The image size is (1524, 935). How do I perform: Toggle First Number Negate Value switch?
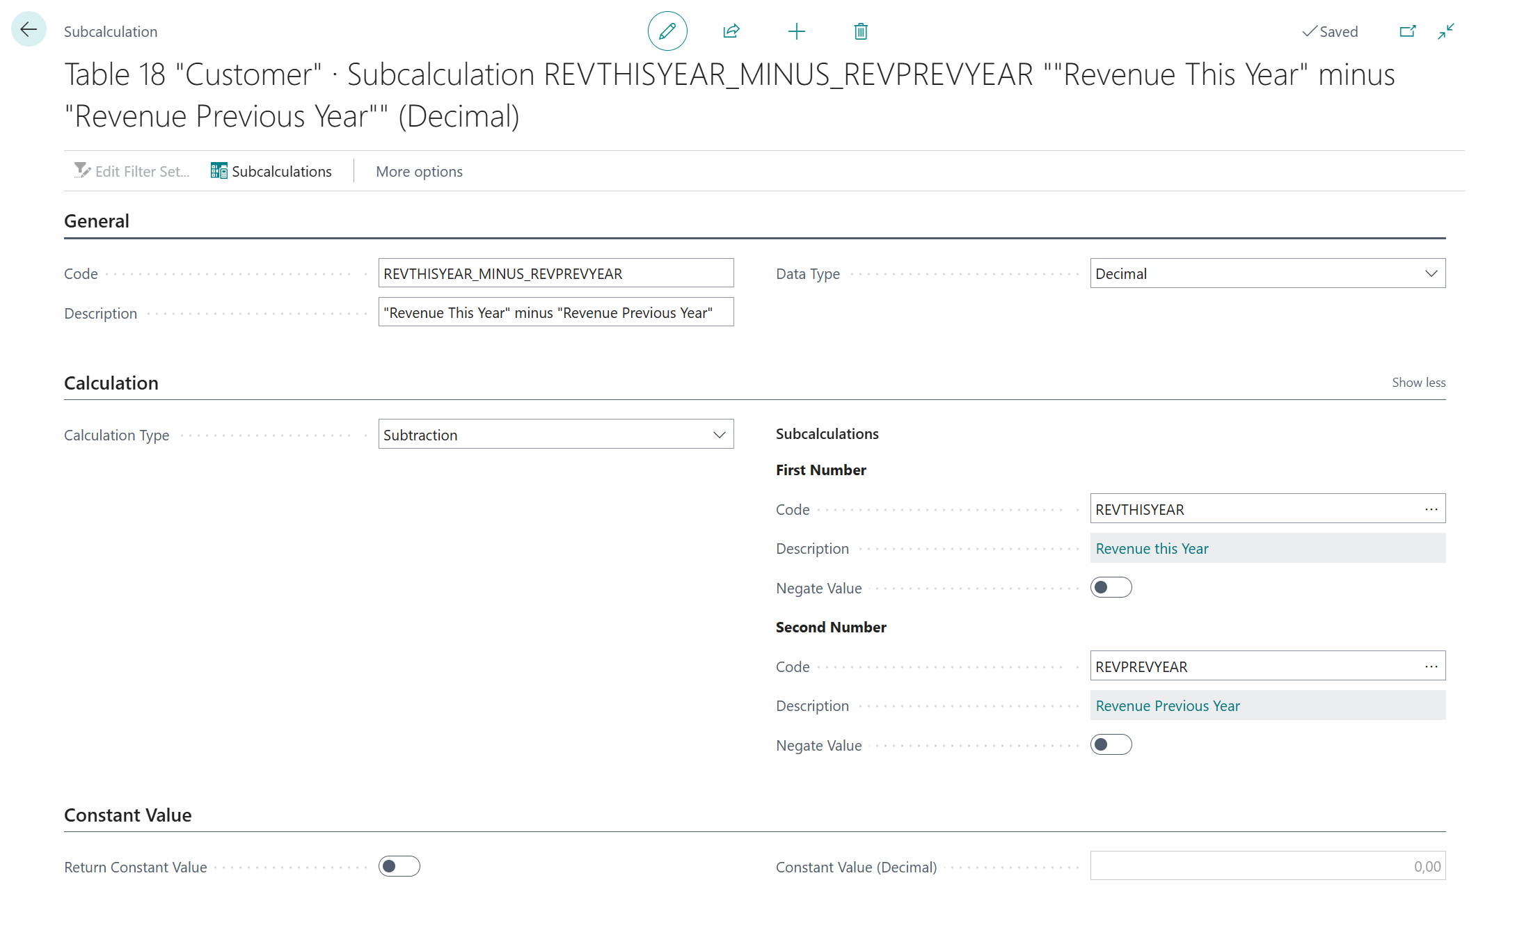[1111, 588]
